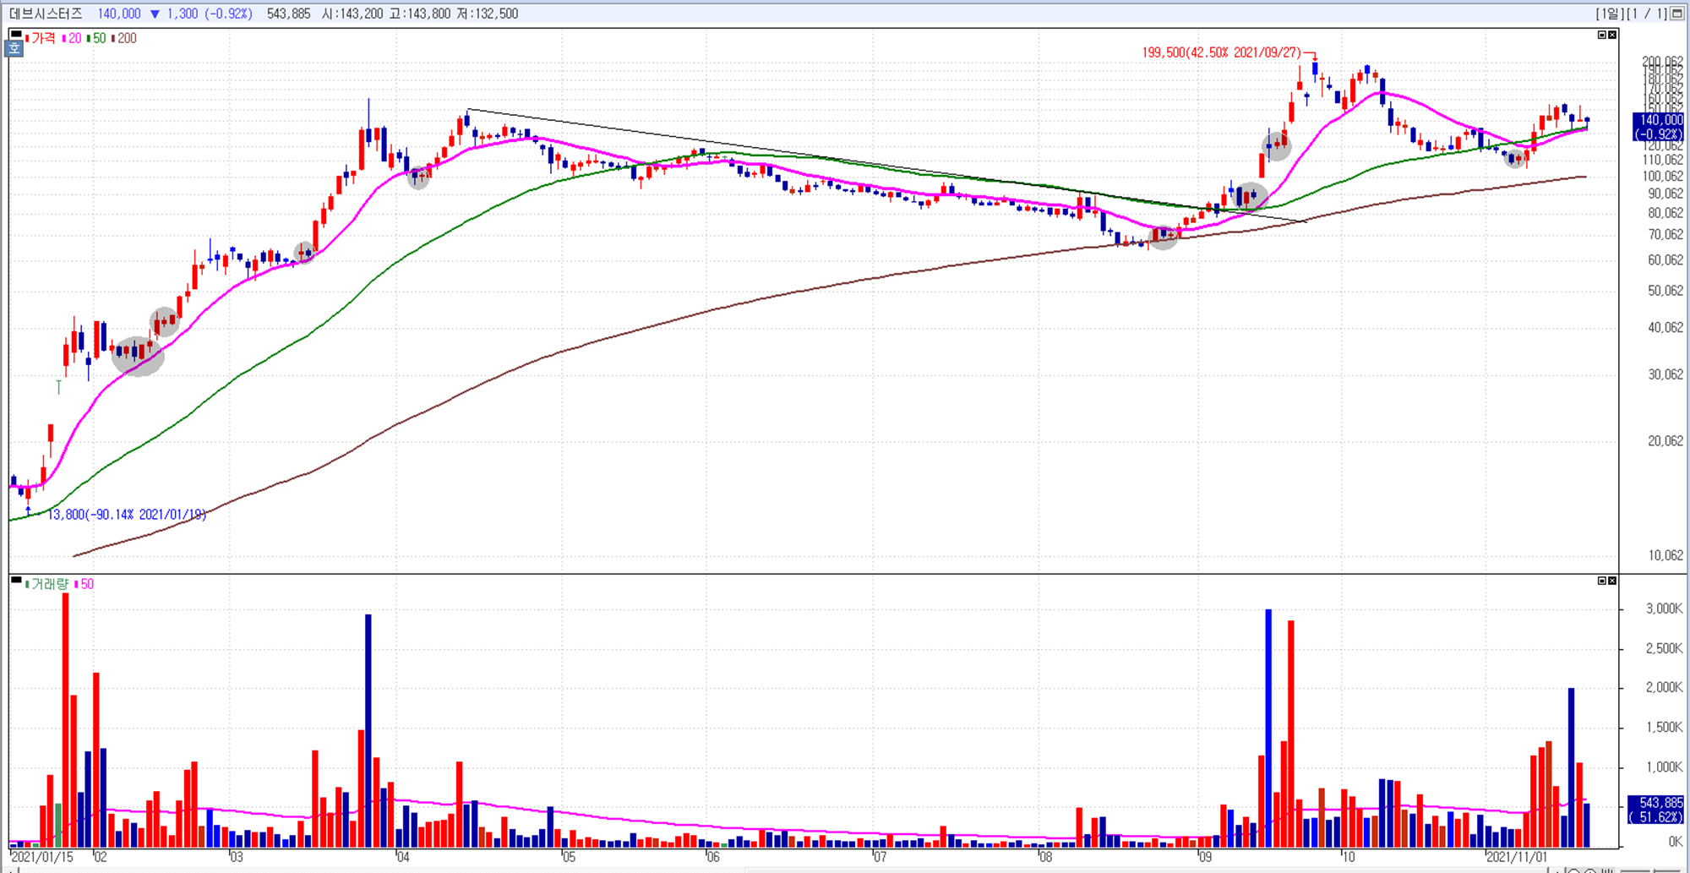Select the 200-day moving average legend
The width and height of the screenshot is (1690, 873).
pos(124,38)
